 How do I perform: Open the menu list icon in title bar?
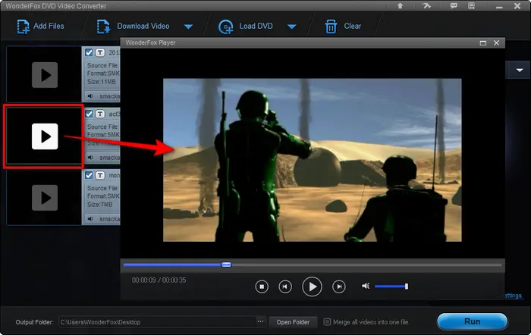point(471,6)
